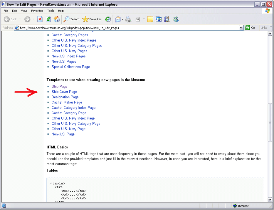Refresh the page with the Refresh icon
Viewport: 274px width, 210px height.
(x=48, y=19)
